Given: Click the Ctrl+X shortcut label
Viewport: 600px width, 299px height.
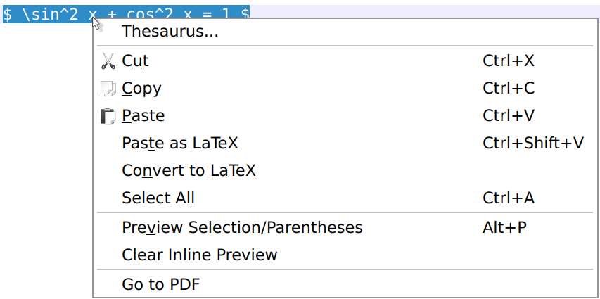Looking at the screenshot, I should point(508,61).
